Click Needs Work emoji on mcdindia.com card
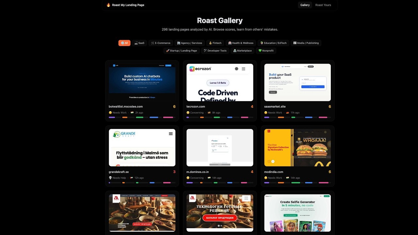This screenshot has width=418, height=235. point(266,178)
